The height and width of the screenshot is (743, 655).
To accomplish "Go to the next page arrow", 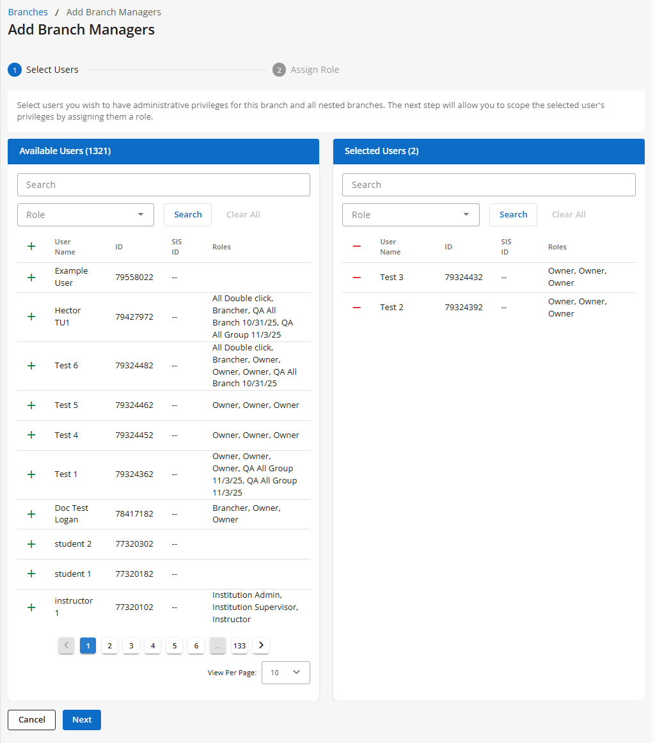I will (261, 646).
